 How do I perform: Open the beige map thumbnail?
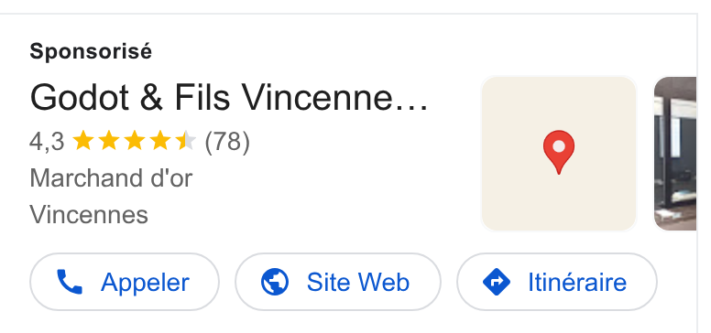click(559, 154)
